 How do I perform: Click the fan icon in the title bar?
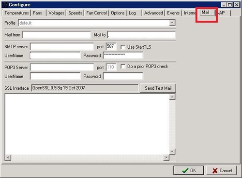[x=5, y=5]
